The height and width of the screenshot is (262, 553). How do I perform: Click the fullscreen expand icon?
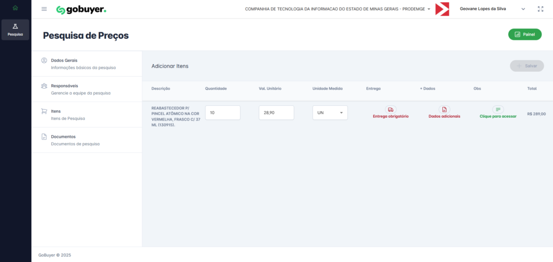tap(541, 9)
